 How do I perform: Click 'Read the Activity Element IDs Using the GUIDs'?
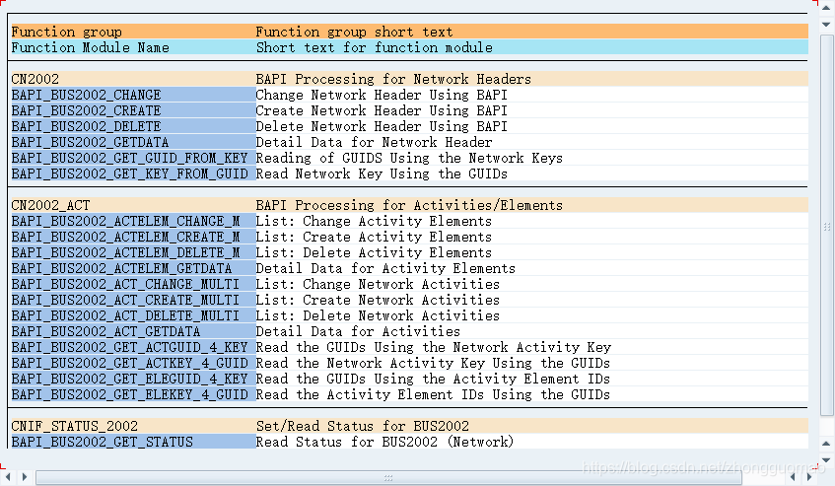point(433,395)
